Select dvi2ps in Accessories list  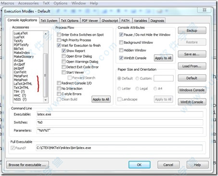pos(18,61)
